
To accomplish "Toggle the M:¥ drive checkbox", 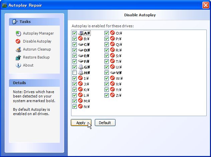I will tap(74, 101).
